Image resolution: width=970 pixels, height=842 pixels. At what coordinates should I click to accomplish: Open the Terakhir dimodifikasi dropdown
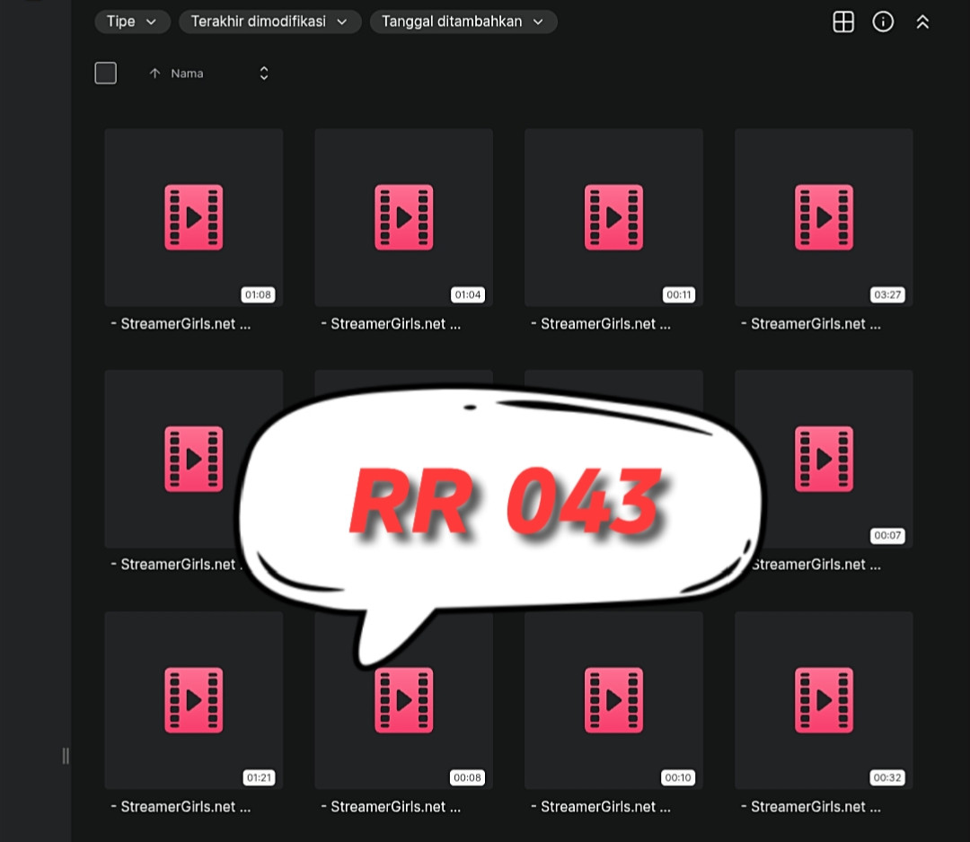tap(269, 22)
